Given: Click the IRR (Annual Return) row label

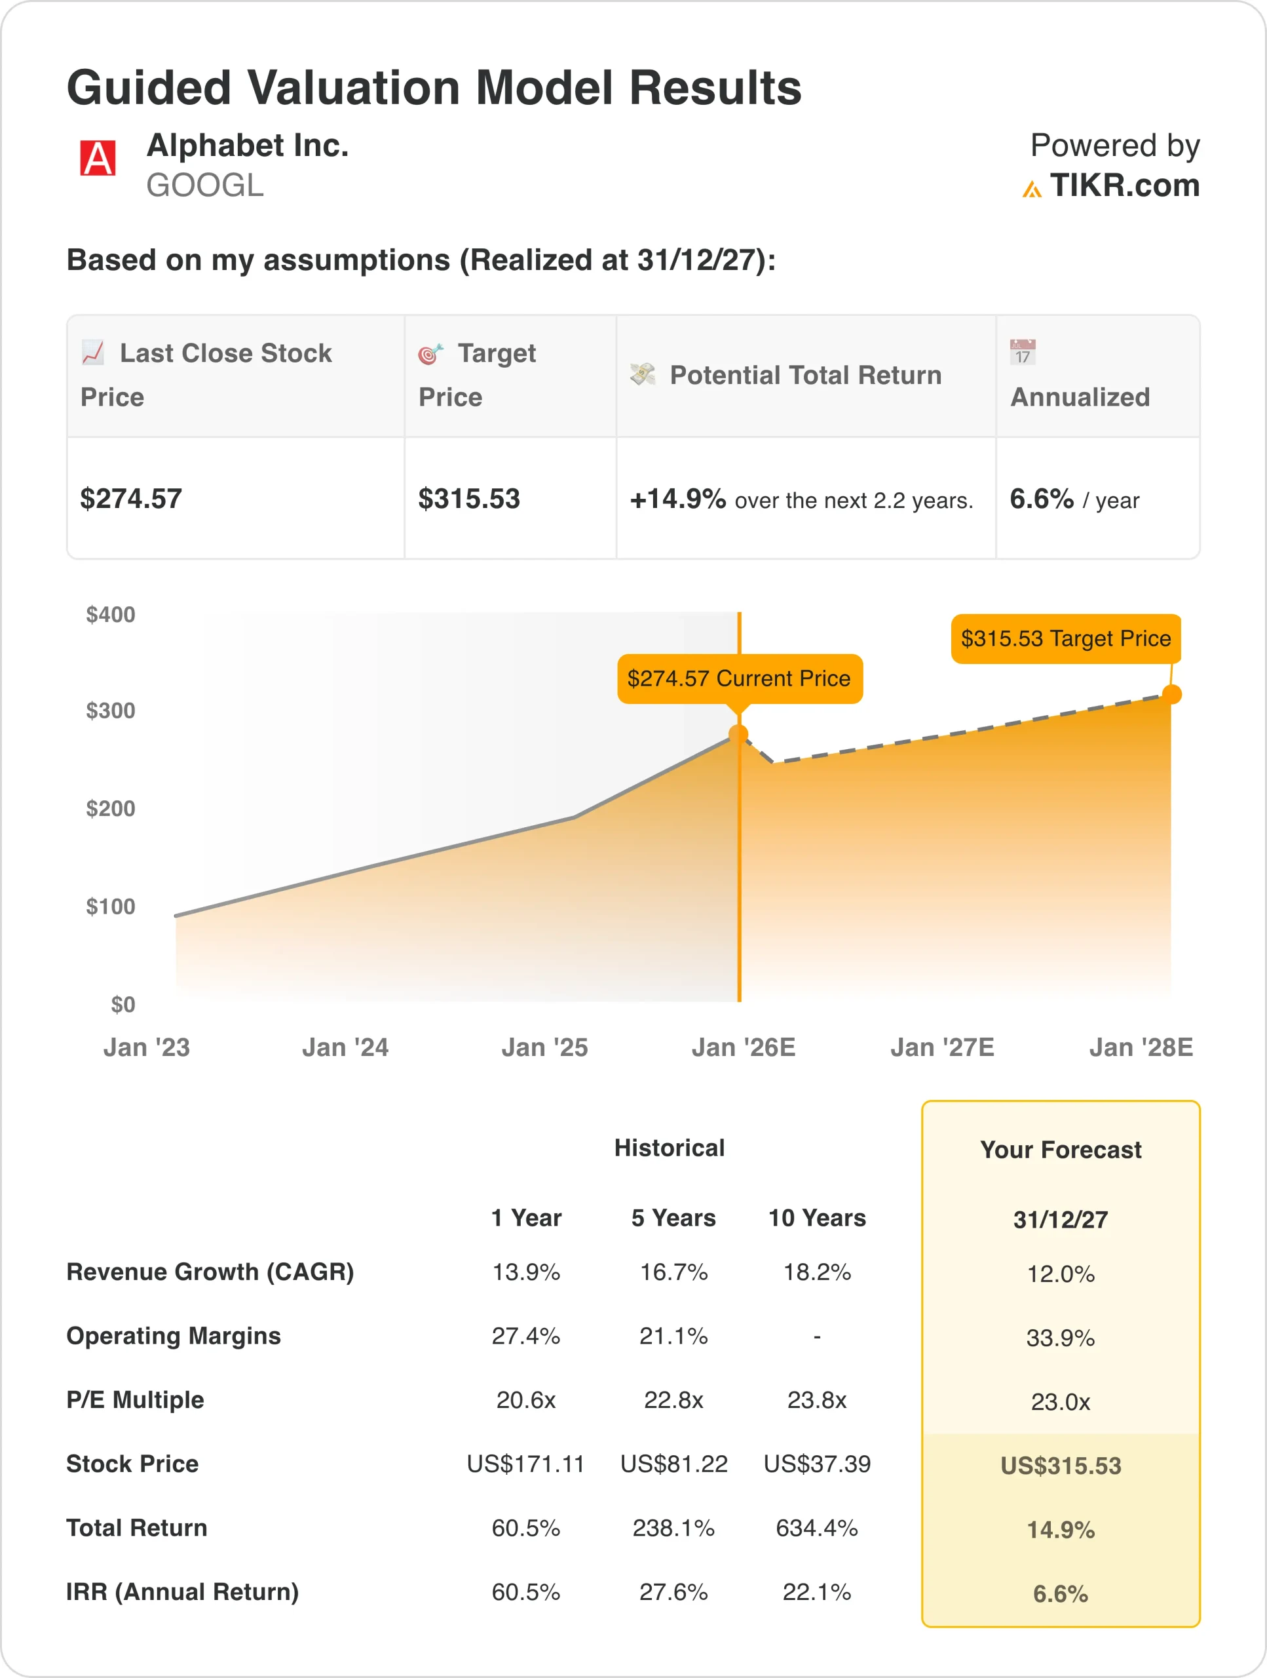Looking at the screenshot, I should [182, 1591].
